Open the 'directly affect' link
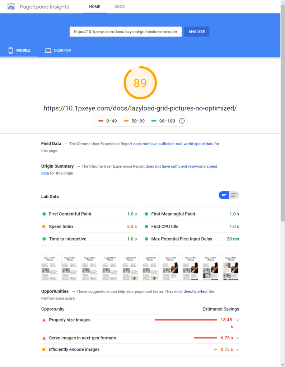 coord(195,291)
